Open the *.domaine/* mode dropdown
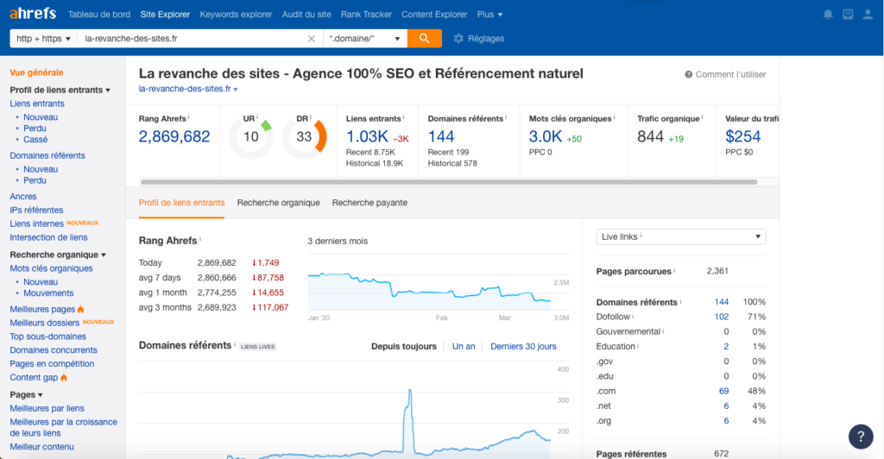This screenshot has width=884, height=459. click(365, 38)
